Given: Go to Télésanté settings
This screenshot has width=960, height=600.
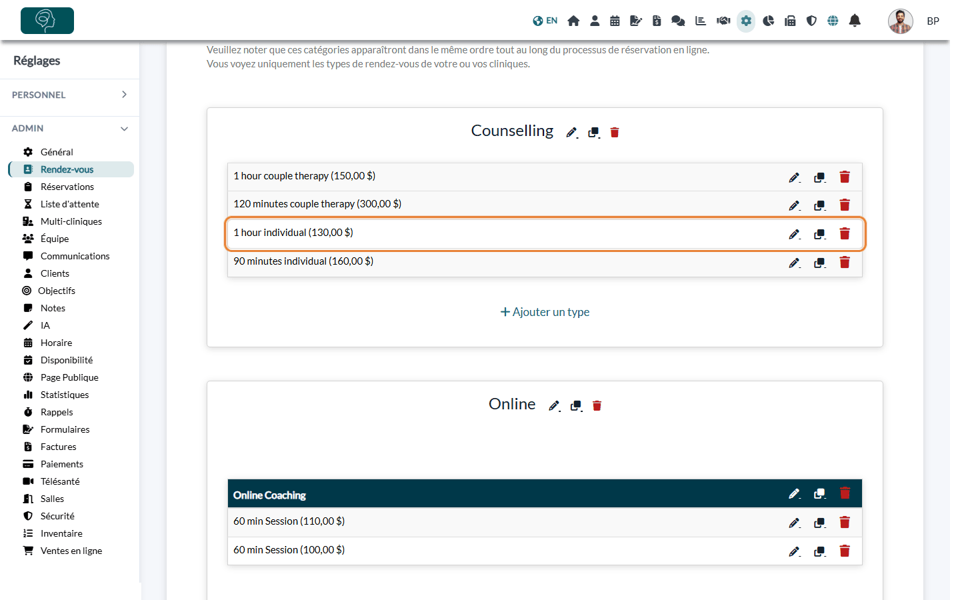Looking at the screenshot, I should (x=60, y=481).
